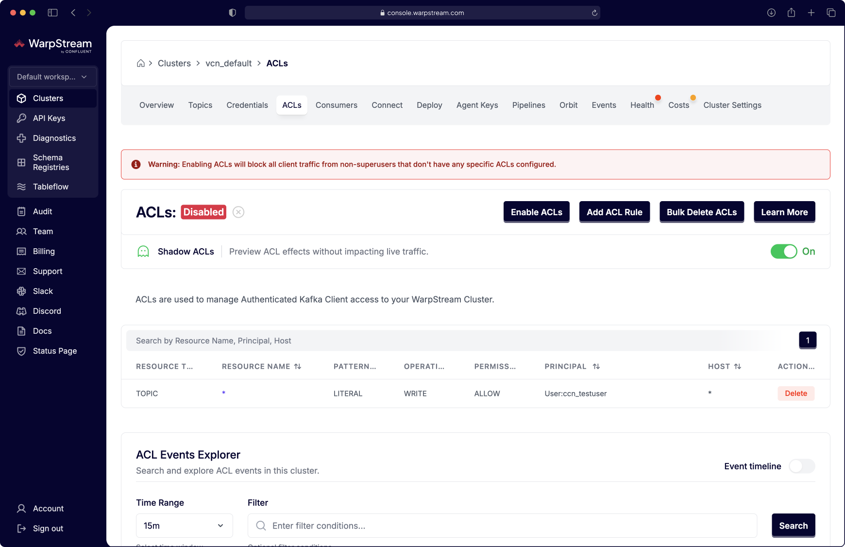The width and height of the screenshot is (845, 547).
Task: Click the browser share icon
Action: pos(791,13)
